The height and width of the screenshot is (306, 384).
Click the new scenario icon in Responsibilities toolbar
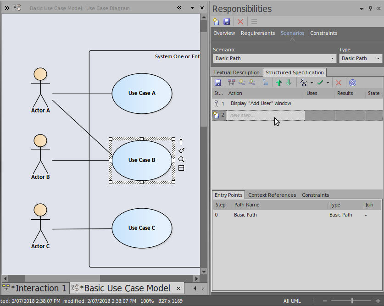click(x=217, y=22)
